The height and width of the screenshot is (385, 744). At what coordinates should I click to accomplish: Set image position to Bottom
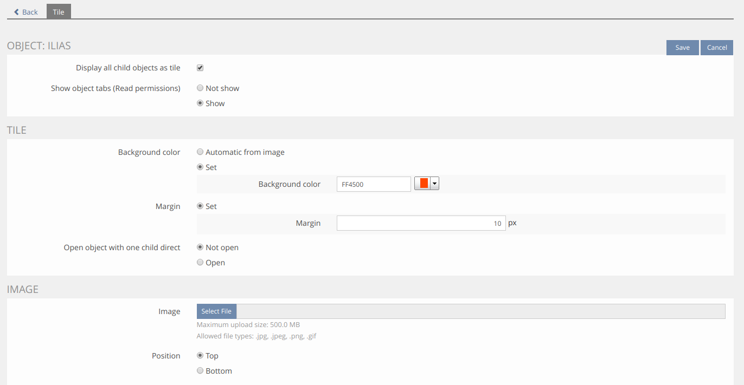(200, 371)
